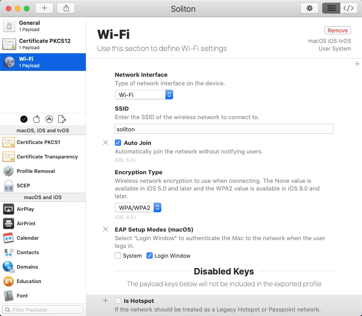Select the App Store applications tab

pyautogui.click(x=49, y=119)
